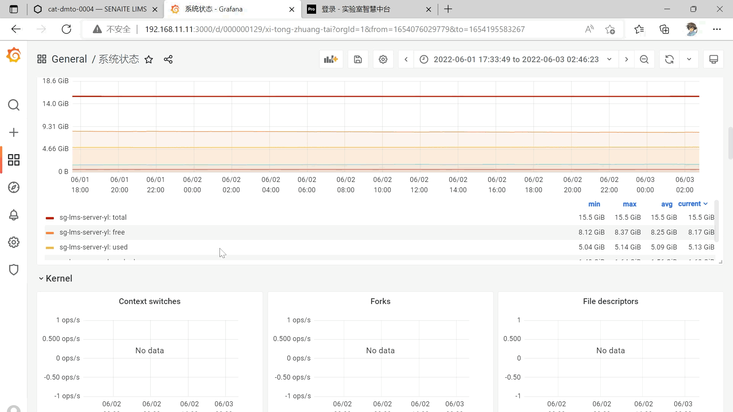The width and height of the screenshot is (733, 412).
Task: Save the dashboard with disk icon
Action: [x=358, y=60]
